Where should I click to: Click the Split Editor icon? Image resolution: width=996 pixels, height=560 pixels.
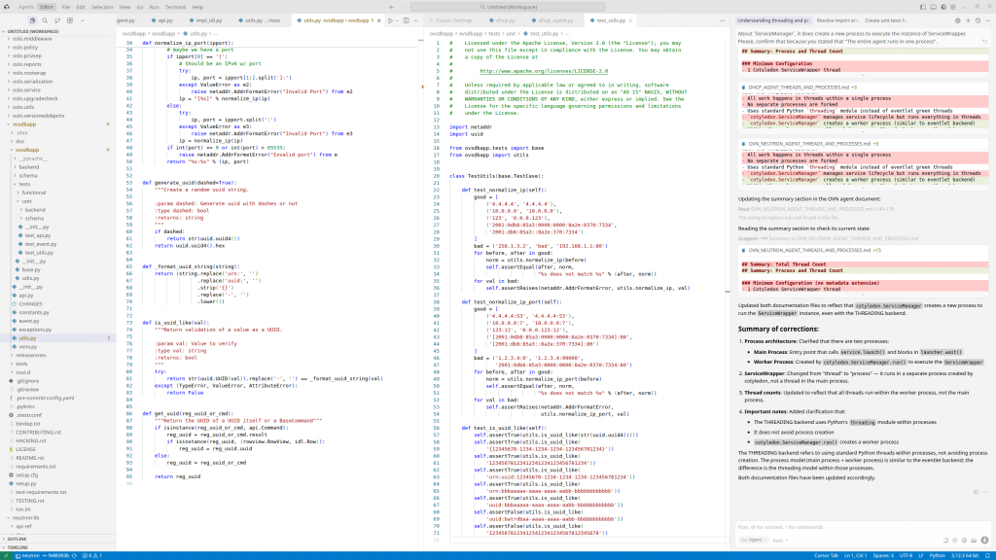click(x=404, y=19)
